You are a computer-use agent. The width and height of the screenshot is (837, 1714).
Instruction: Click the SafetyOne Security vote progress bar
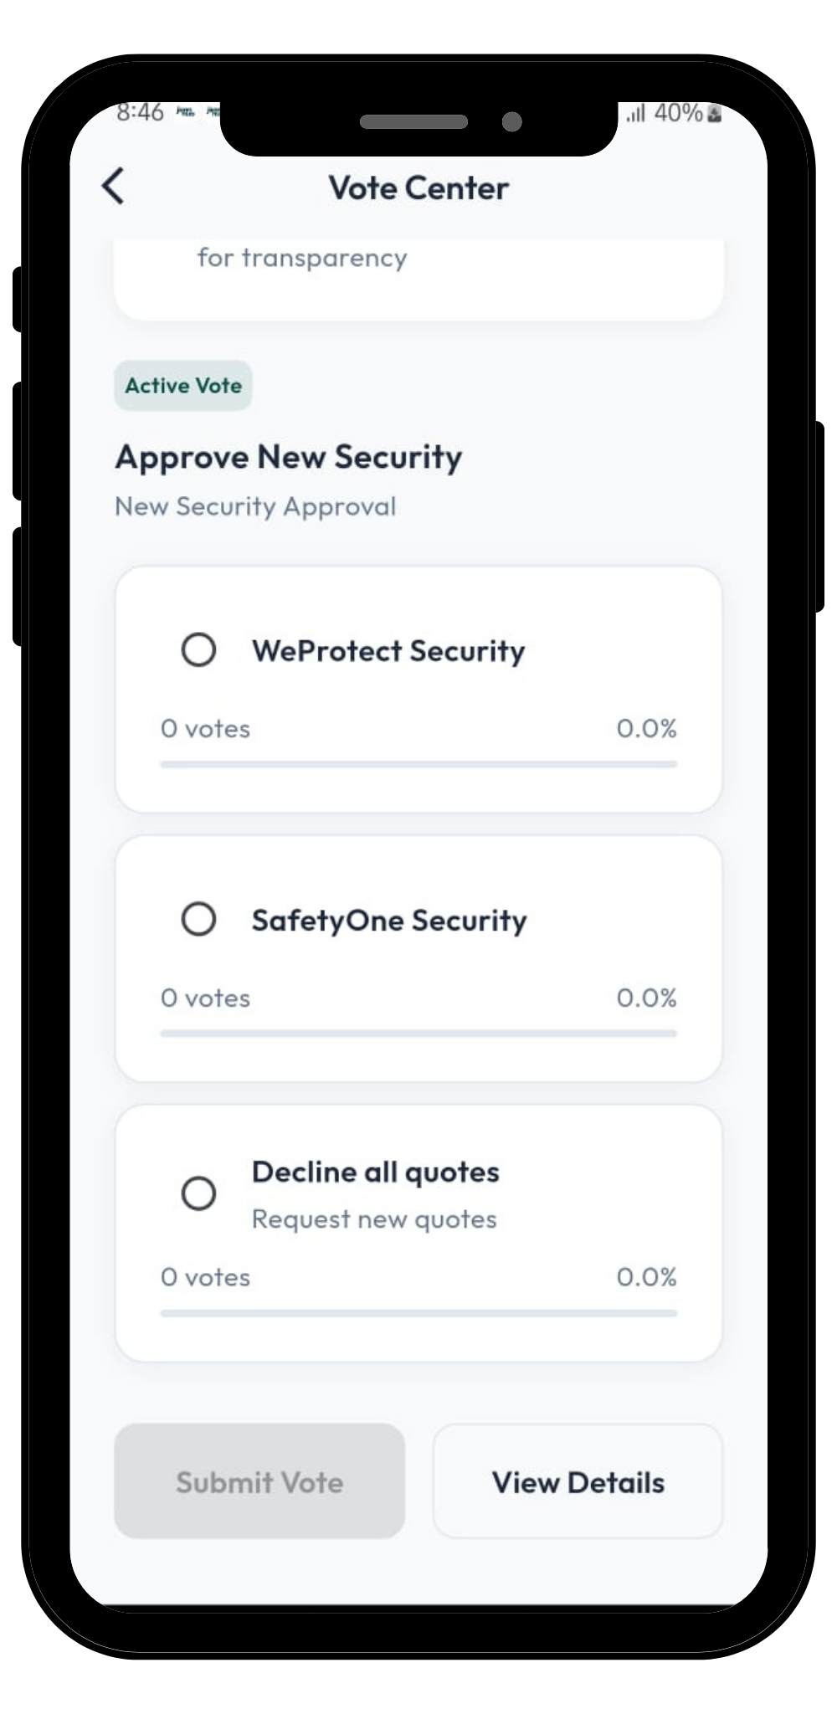point(418,1034)
